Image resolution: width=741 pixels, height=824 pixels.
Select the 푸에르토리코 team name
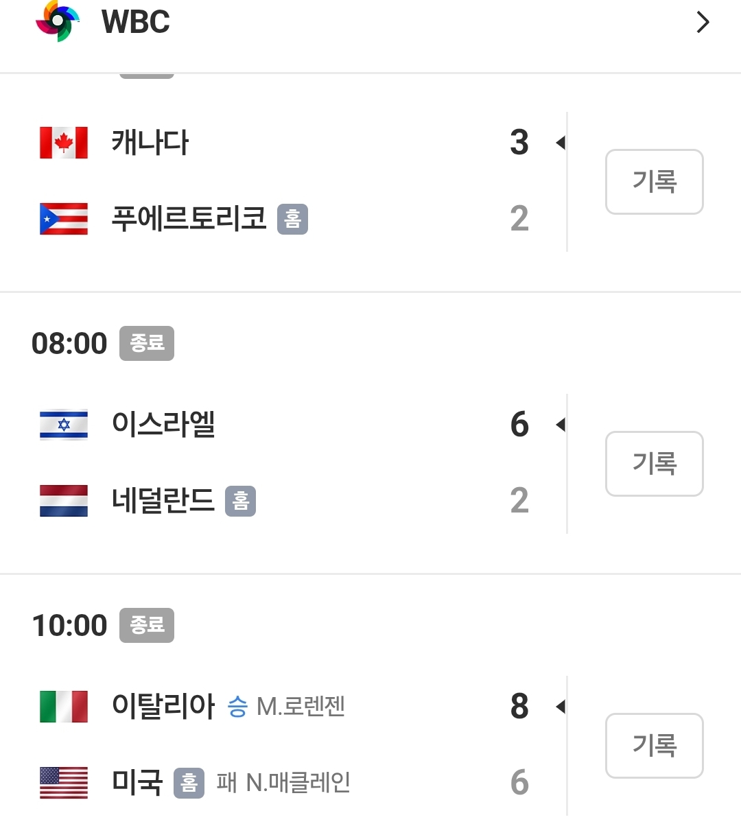[x=189, y=219]
